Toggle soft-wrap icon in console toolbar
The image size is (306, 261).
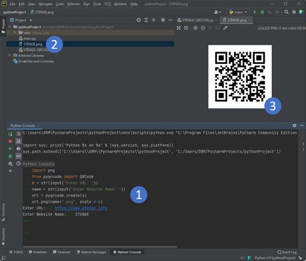19,134
